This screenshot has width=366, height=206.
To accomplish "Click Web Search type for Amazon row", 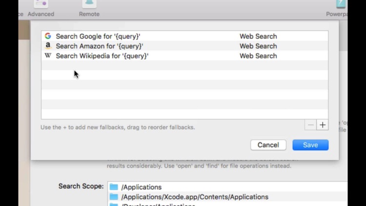I will (258, 46).
